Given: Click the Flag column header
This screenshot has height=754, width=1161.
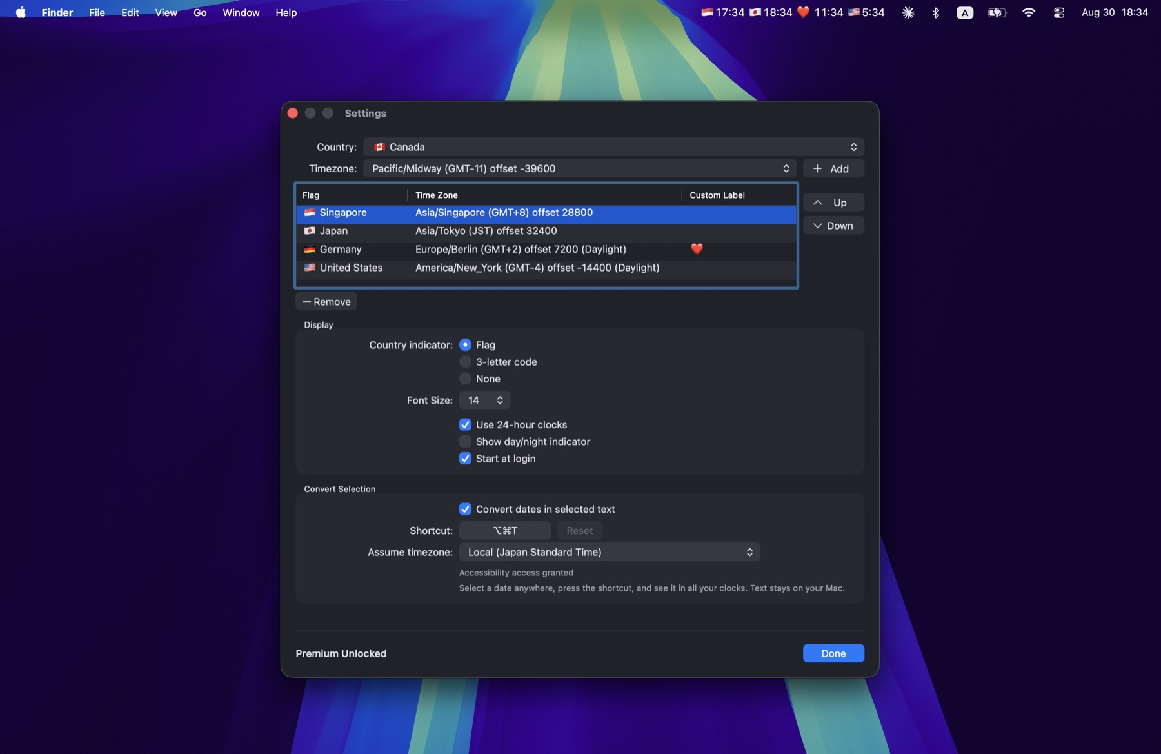Looking at the screenshot, I should pyautogui.click(x=352, y=195).
